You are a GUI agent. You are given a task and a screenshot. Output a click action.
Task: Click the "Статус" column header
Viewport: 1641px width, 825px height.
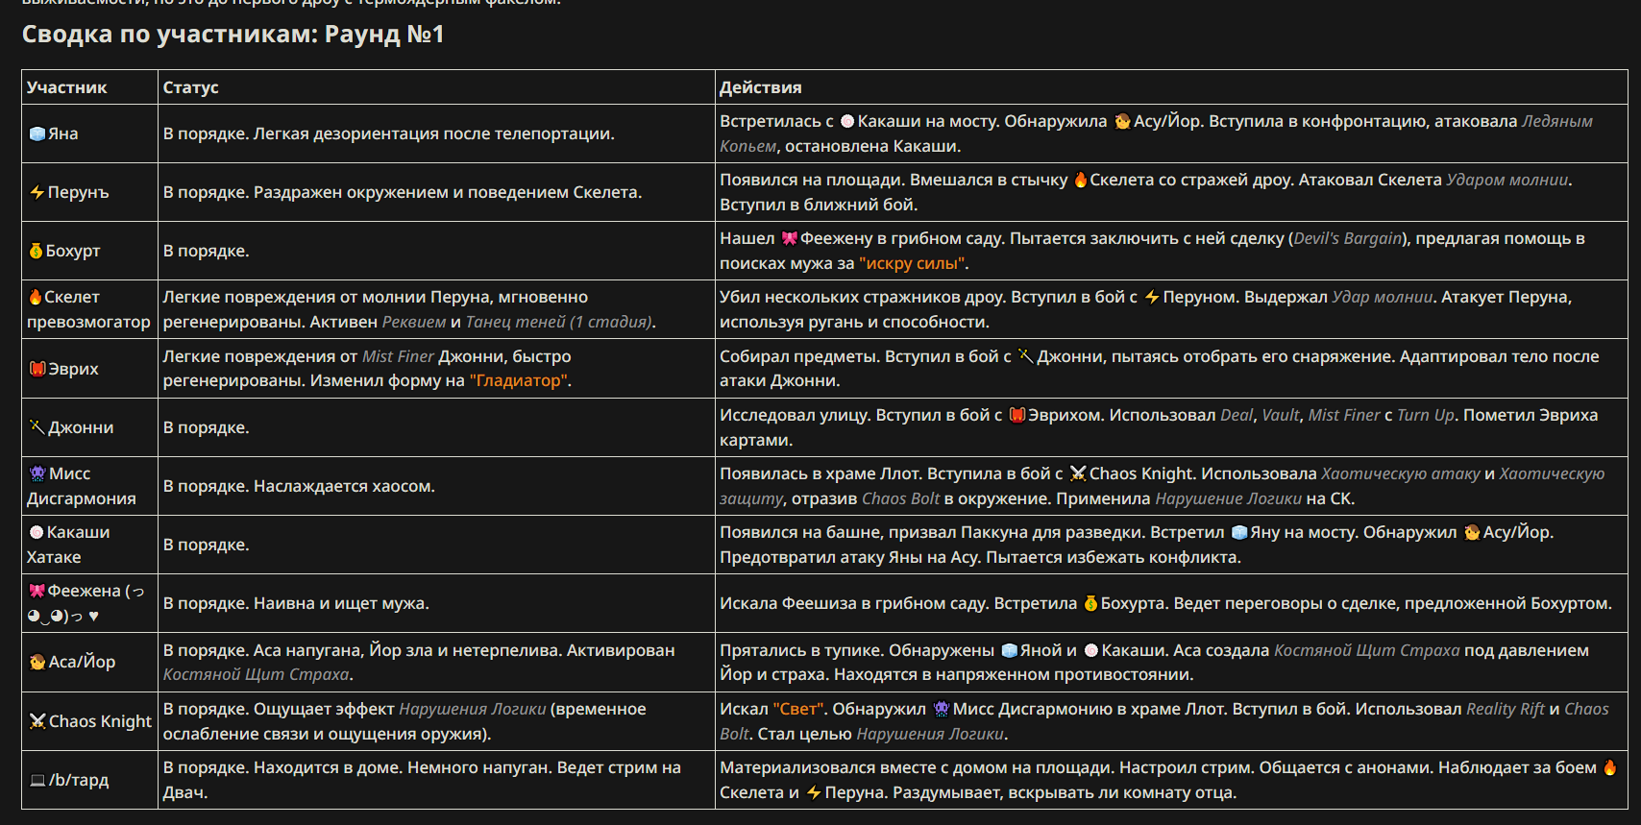(x=191, y=87)
